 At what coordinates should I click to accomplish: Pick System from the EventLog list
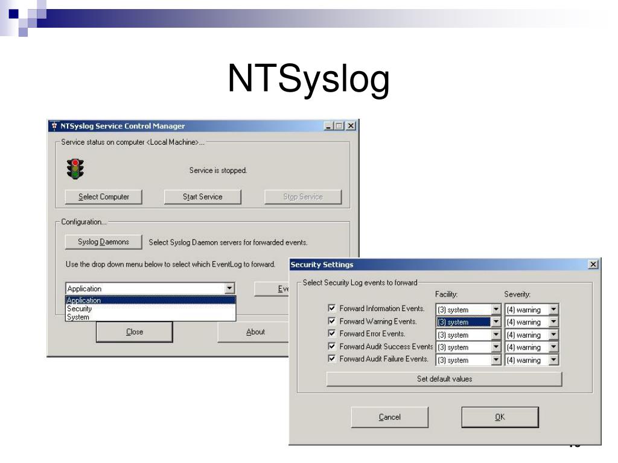point(150,317)
